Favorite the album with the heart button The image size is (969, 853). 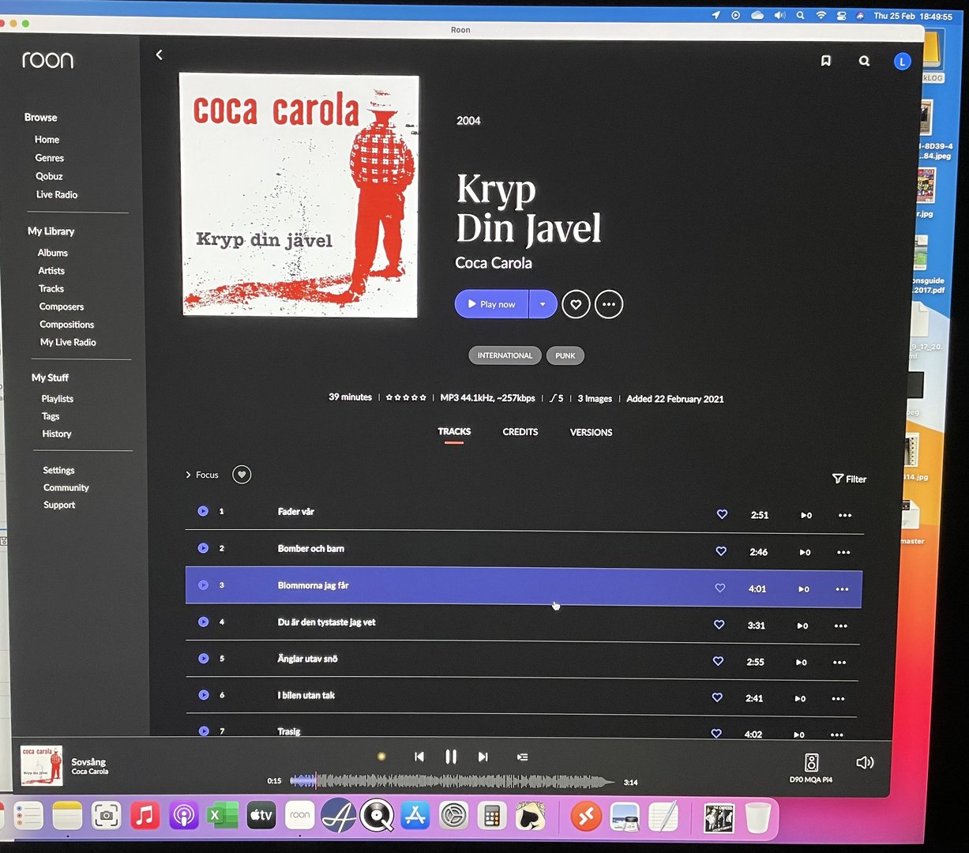[576, 304]
